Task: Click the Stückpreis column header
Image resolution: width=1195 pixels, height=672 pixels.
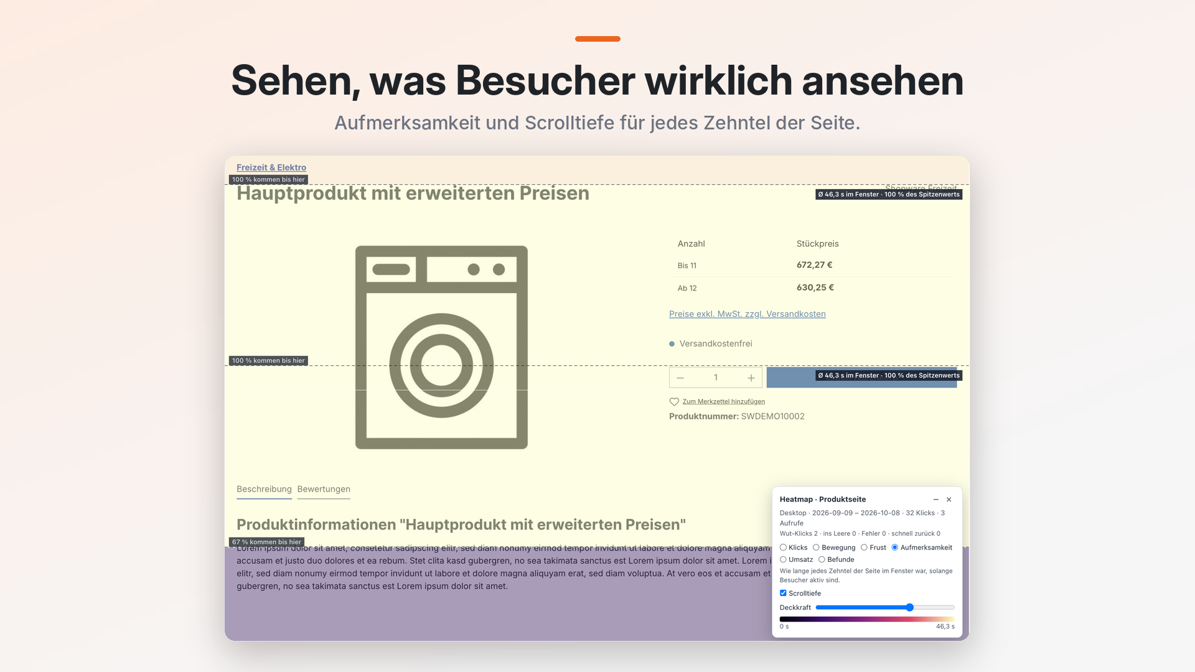Action: click(x=818, y=244)
